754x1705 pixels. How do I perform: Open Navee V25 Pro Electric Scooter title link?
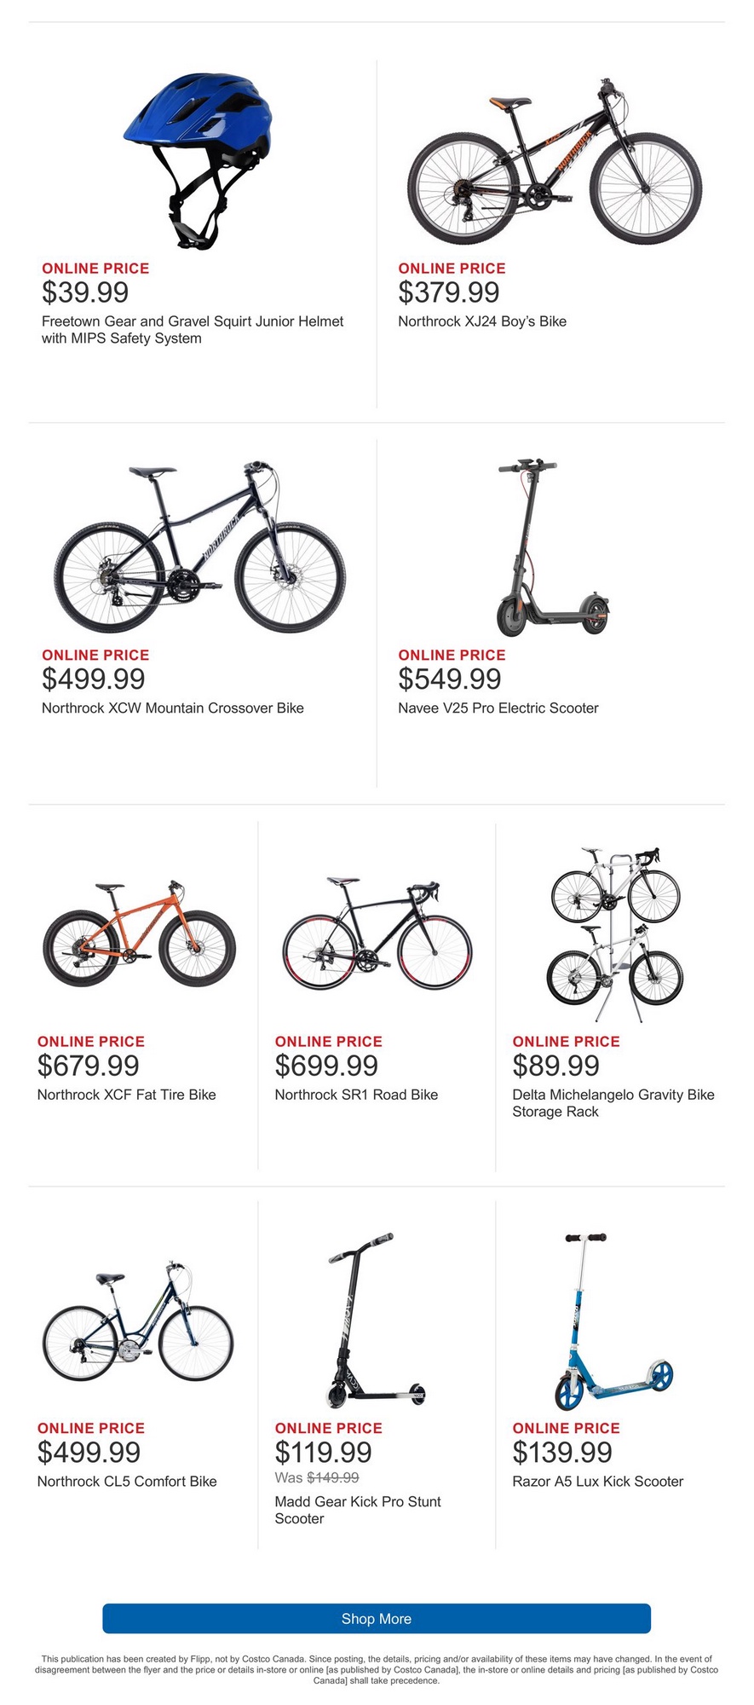[x=498, y=708]
